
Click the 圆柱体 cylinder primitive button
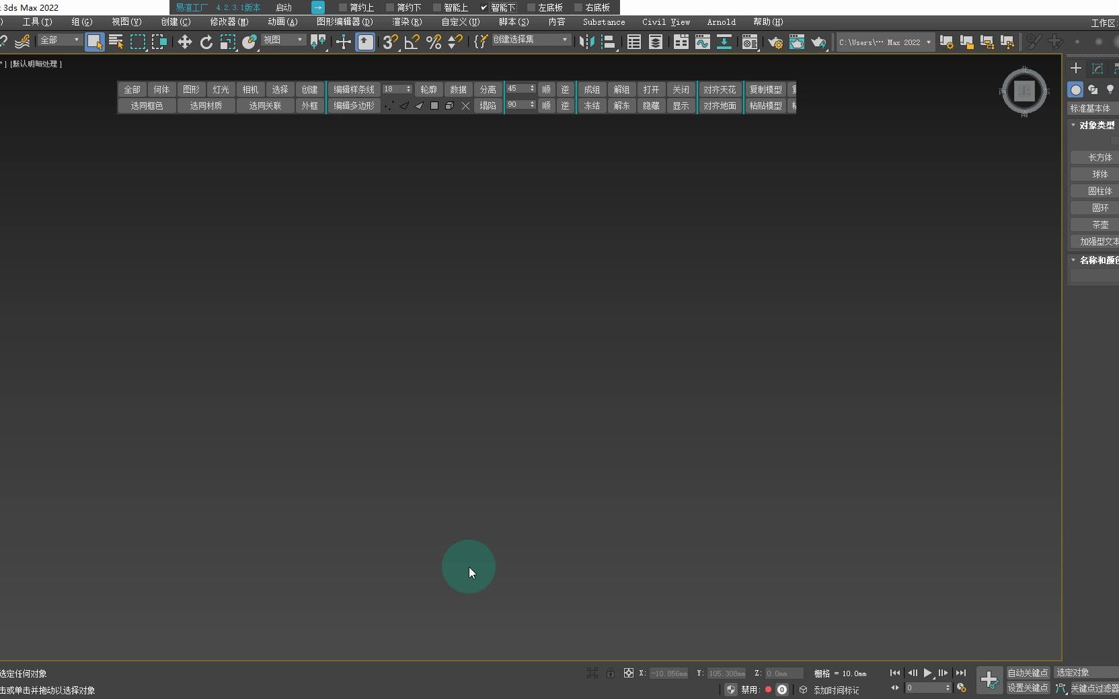1095,191
